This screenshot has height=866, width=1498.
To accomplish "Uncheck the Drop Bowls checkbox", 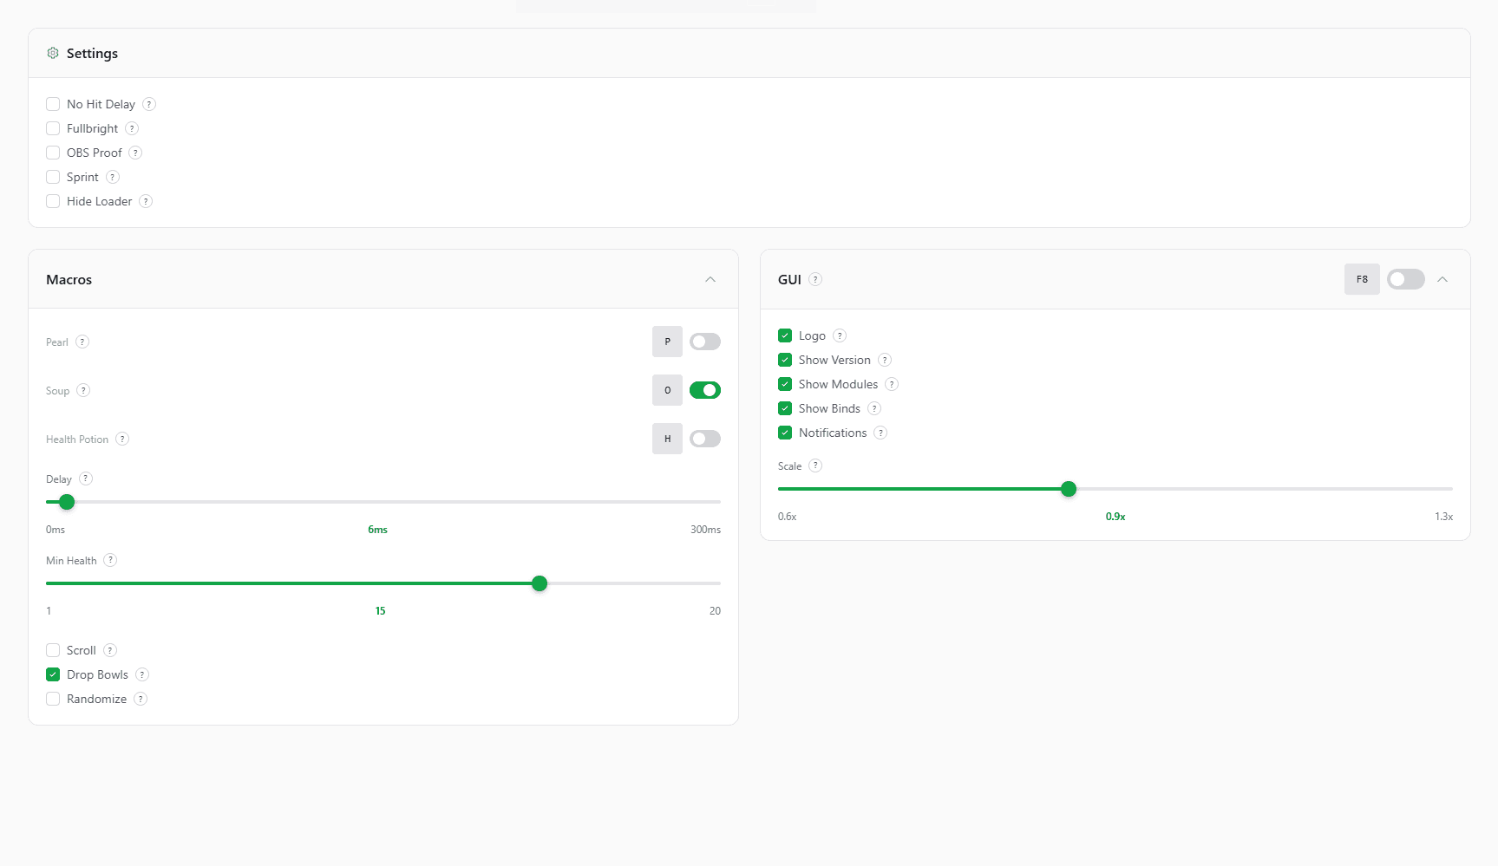I will 53,674.
